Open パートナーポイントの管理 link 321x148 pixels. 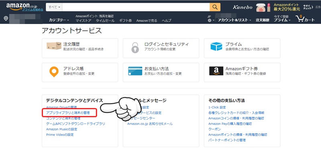click(x=227, y=140)
